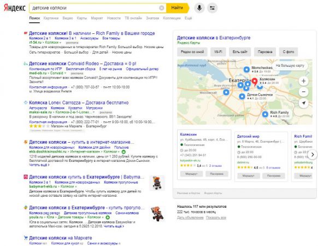Open Детские коляски на Маркете result
Screen dimensions: 318x246
pyautogui.click(x=61, y=238)
